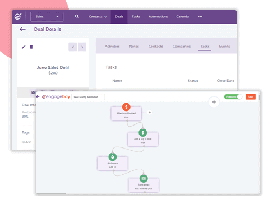Screen dimensions: 273x204
Task: Delete deal with trash icon
Action: pyautogui.click(x=31, y=47)
